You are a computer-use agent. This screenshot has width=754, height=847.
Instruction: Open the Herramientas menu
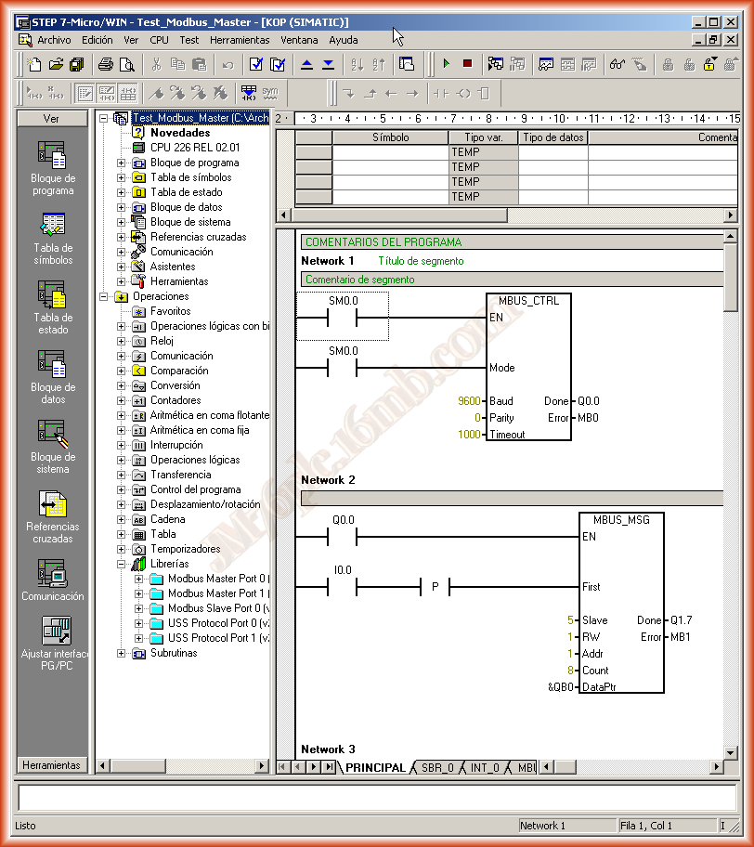click(x=240, y=40)
